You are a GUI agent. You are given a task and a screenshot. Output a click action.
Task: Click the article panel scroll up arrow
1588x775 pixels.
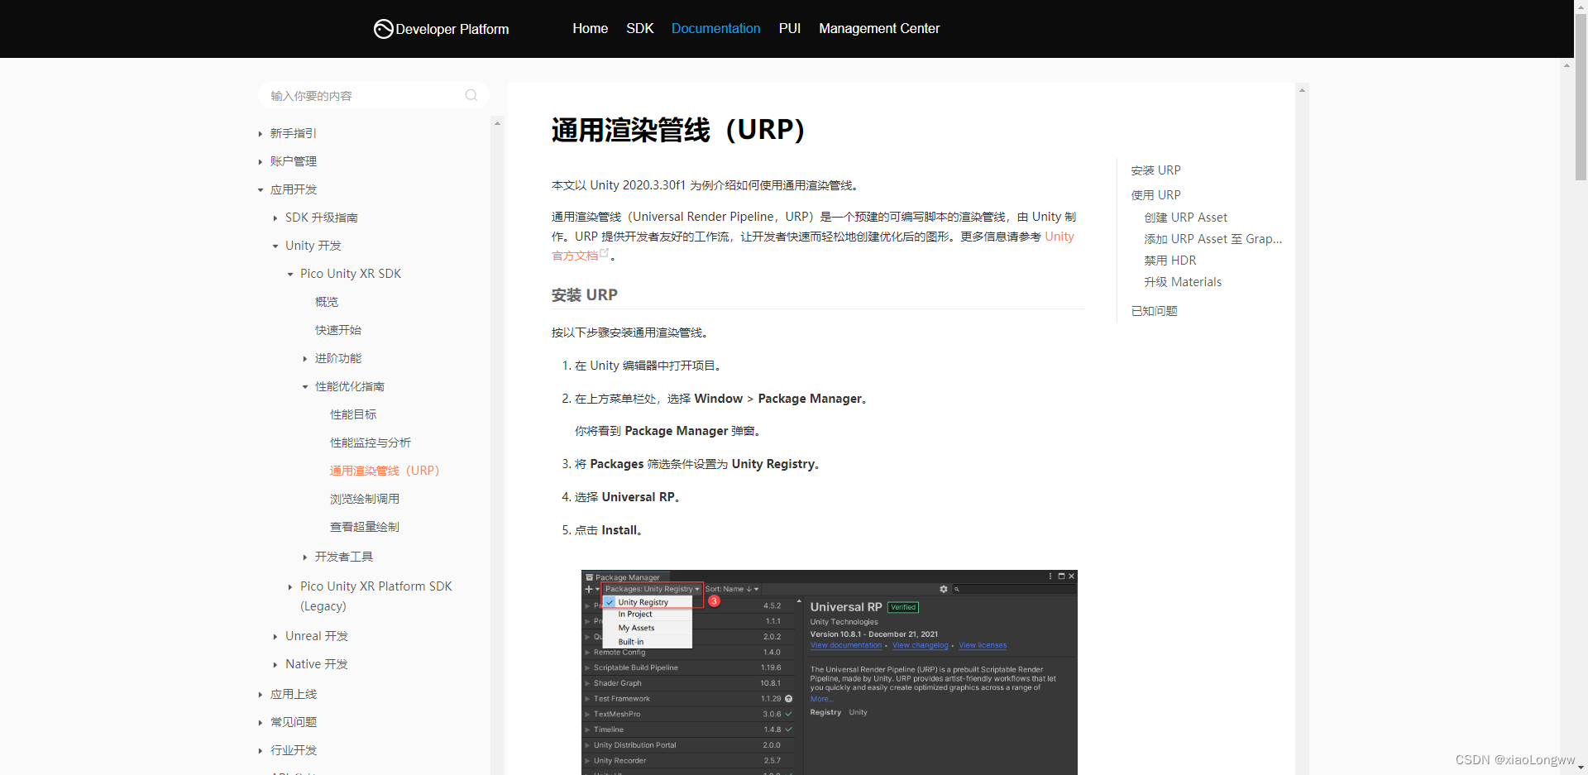point(1302,90)
